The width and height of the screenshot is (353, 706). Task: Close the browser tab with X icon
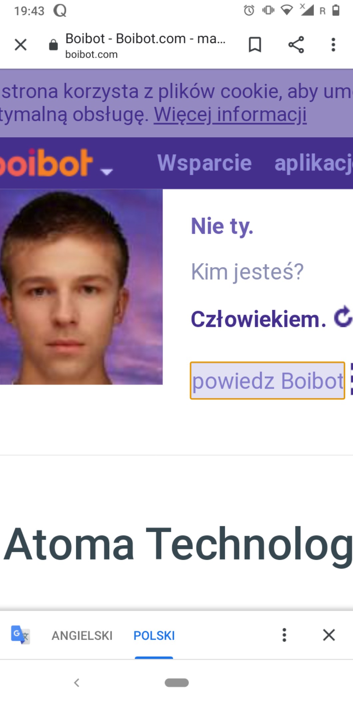click(x=21, y=45)
